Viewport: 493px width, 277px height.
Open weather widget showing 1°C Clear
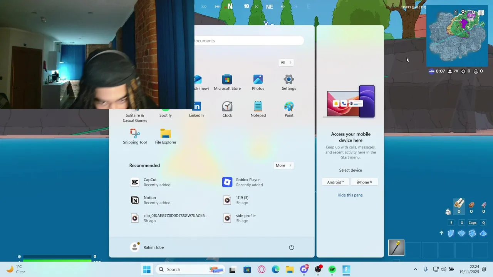pos(15,269)
